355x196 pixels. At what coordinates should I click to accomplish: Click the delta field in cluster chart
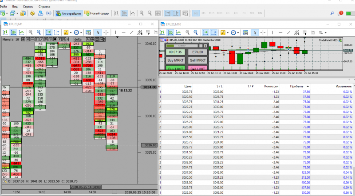coord(79,40)
